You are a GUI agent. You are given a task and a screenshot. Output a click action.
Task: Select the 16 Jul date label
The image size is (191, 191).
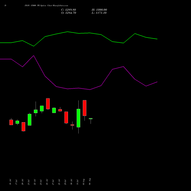pyautogui.click(x=10, y=182)
